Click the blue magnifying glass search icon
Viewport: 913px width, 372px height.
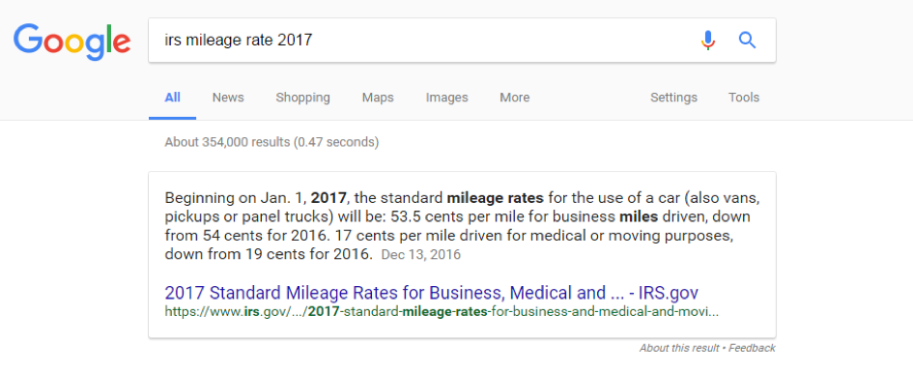pyautogui.click(x=747, y=41)
